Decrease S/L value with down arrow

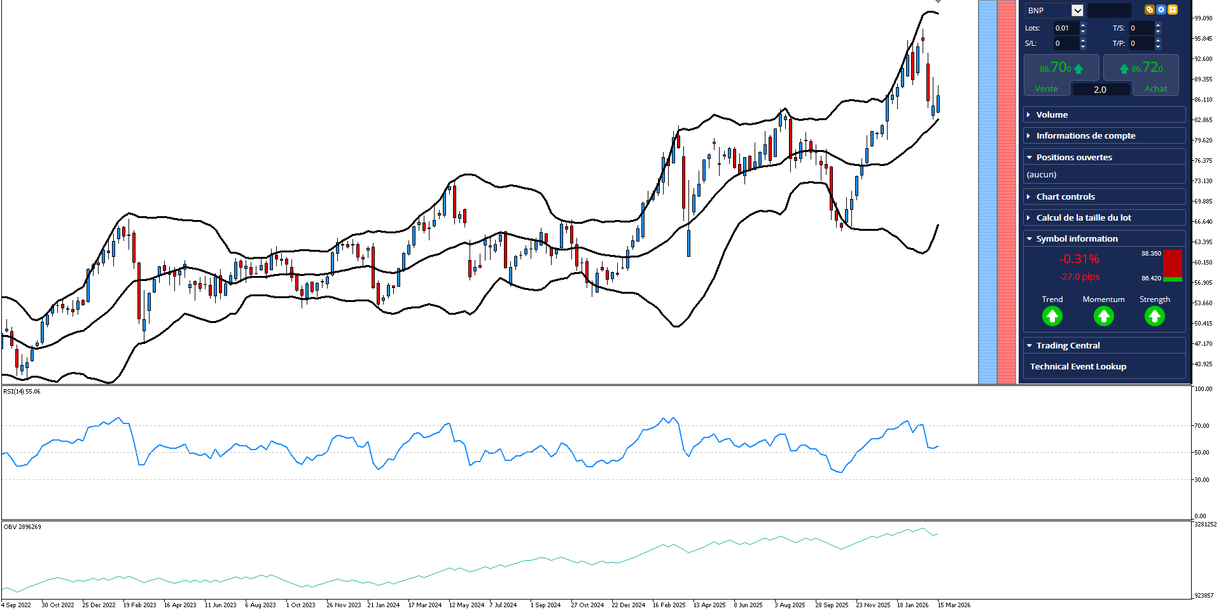point(1083,47)
